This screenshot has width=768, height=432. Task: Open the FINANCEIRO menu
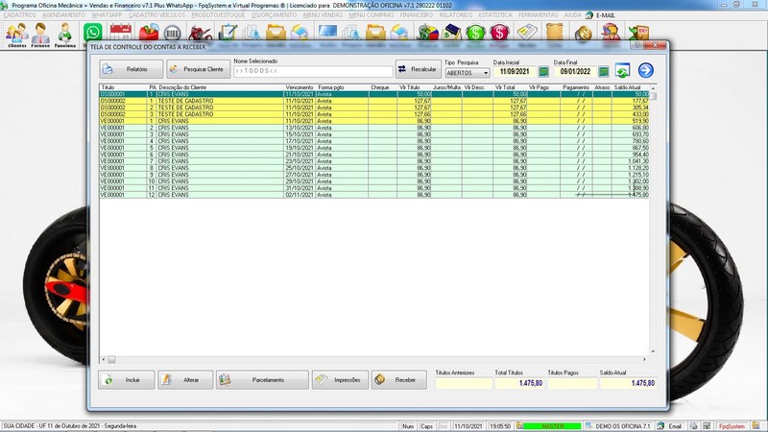(x=417, y=15)
